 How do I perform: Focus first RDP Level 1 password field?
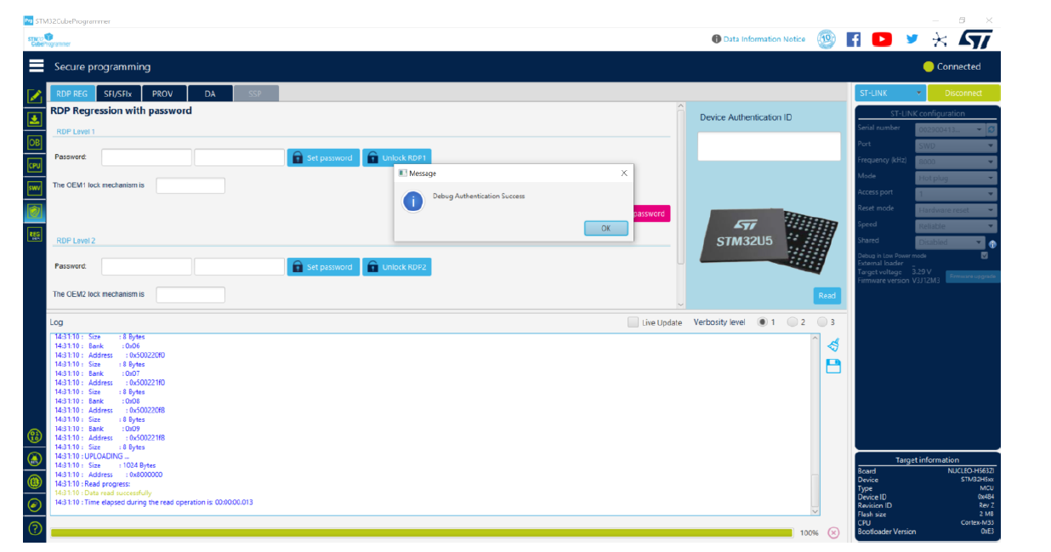147,157
